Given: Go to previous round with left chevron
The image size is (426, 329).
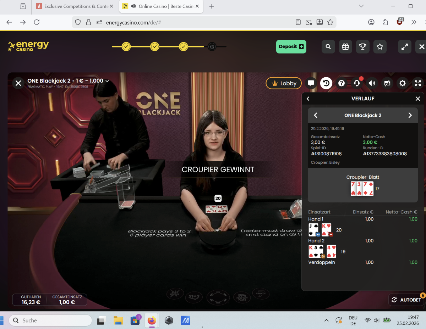Looking at the screenshot, I should [x=316, y=115].
